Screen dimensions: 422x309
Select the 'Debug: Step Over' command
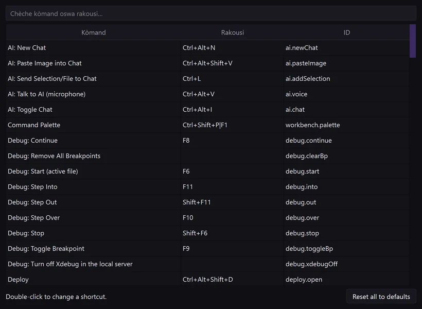tap(93, 218)
